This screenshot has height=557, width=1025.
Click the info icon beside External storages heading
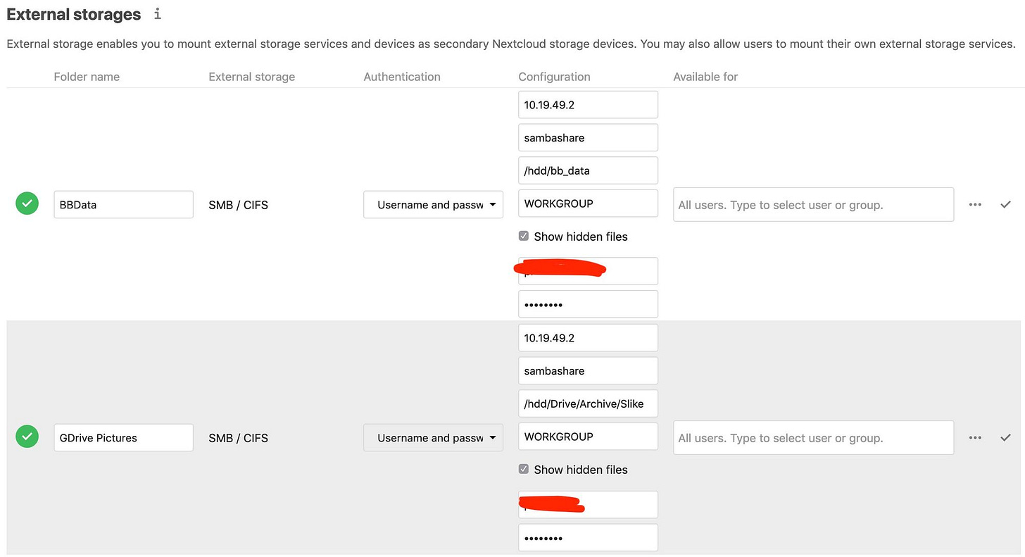click(x=156, y=14)
